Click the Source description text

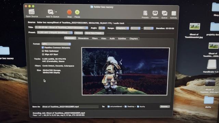[81, 23]
